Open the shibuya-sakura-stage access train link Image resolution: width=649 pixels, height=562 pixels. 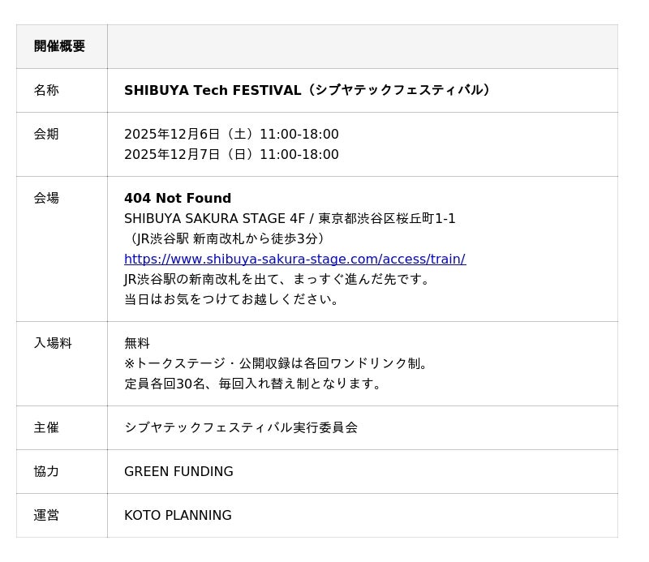[x=294, y=260]
